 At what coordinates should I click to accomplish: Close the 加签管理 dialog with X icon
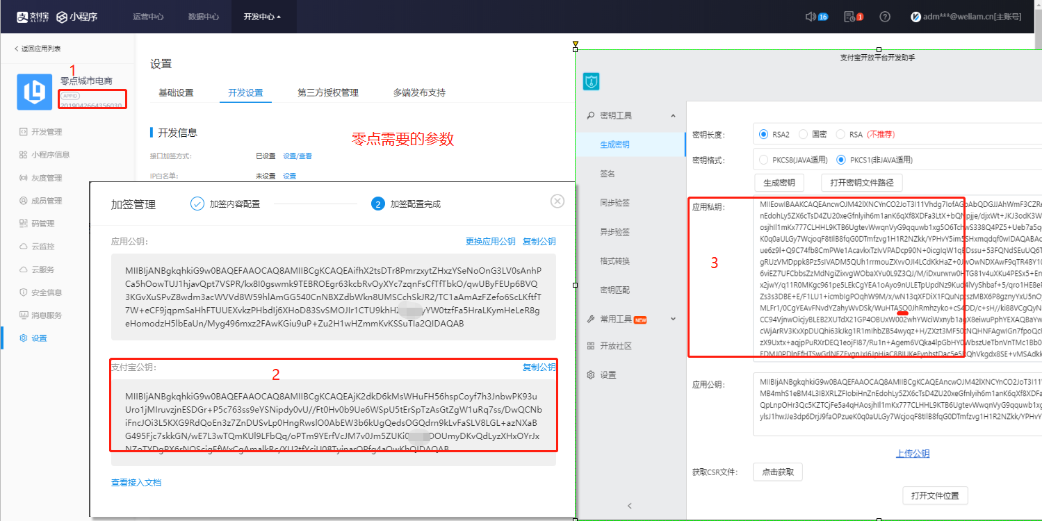[557, 201]
